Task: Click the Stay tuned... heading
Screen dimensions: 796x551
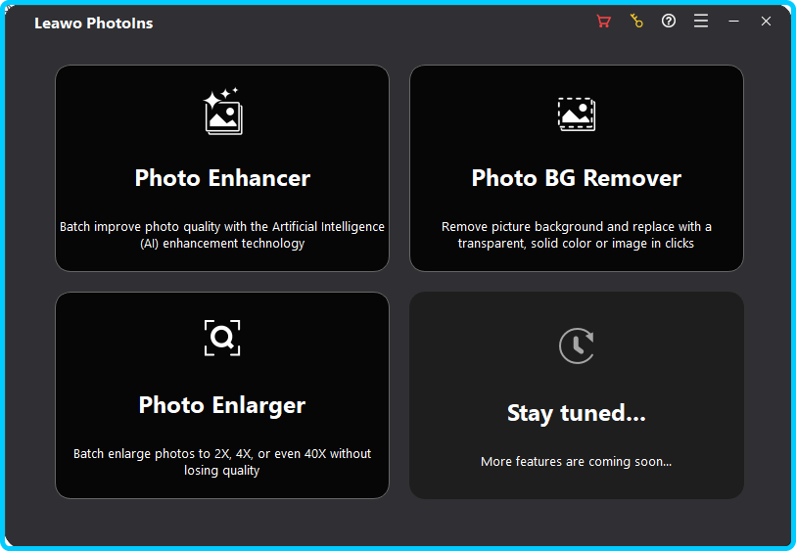Action: (576, 413)
